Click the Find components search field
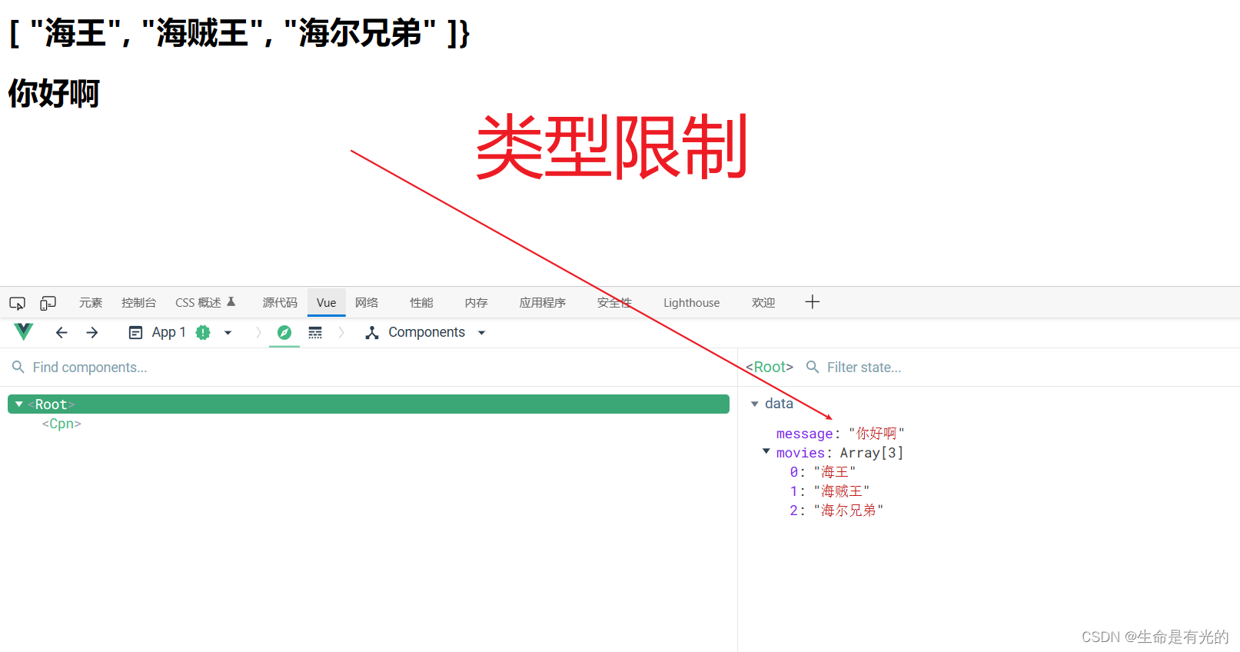This screenshot has height=652, width=1240. (x=369, y=368)
